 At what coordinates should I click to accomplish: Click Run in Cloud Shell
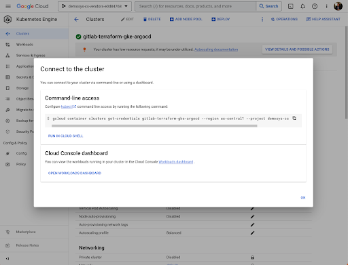coord(65,136)
